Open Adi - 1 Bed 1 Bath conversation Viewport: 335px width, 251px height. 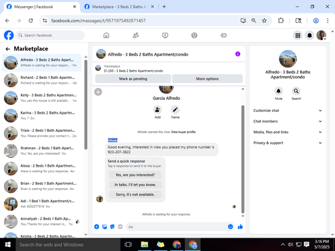42,203
